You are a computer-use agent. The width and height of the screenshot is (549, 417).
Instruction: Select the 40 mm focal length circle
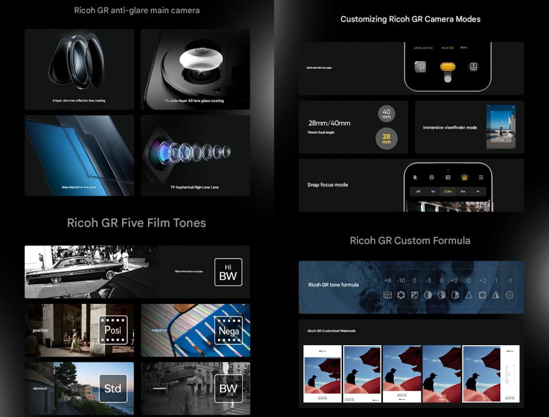click(386, 114)
